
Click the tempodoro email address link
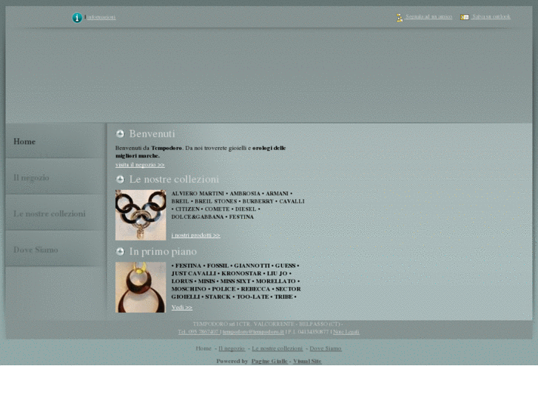tap(253, 332)
